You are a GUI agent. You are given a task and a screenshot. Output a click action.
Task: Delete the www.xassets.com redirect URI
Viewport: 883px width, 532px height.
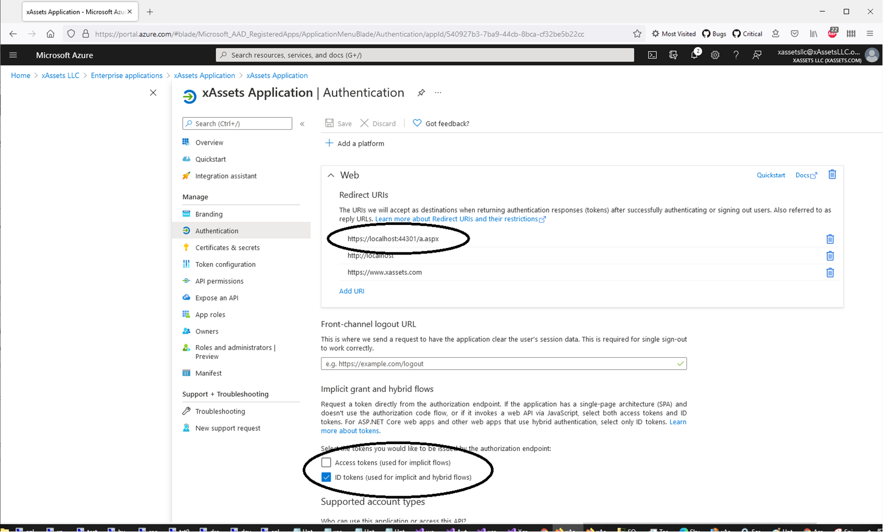pyautogui.click(x=829, y=273)
